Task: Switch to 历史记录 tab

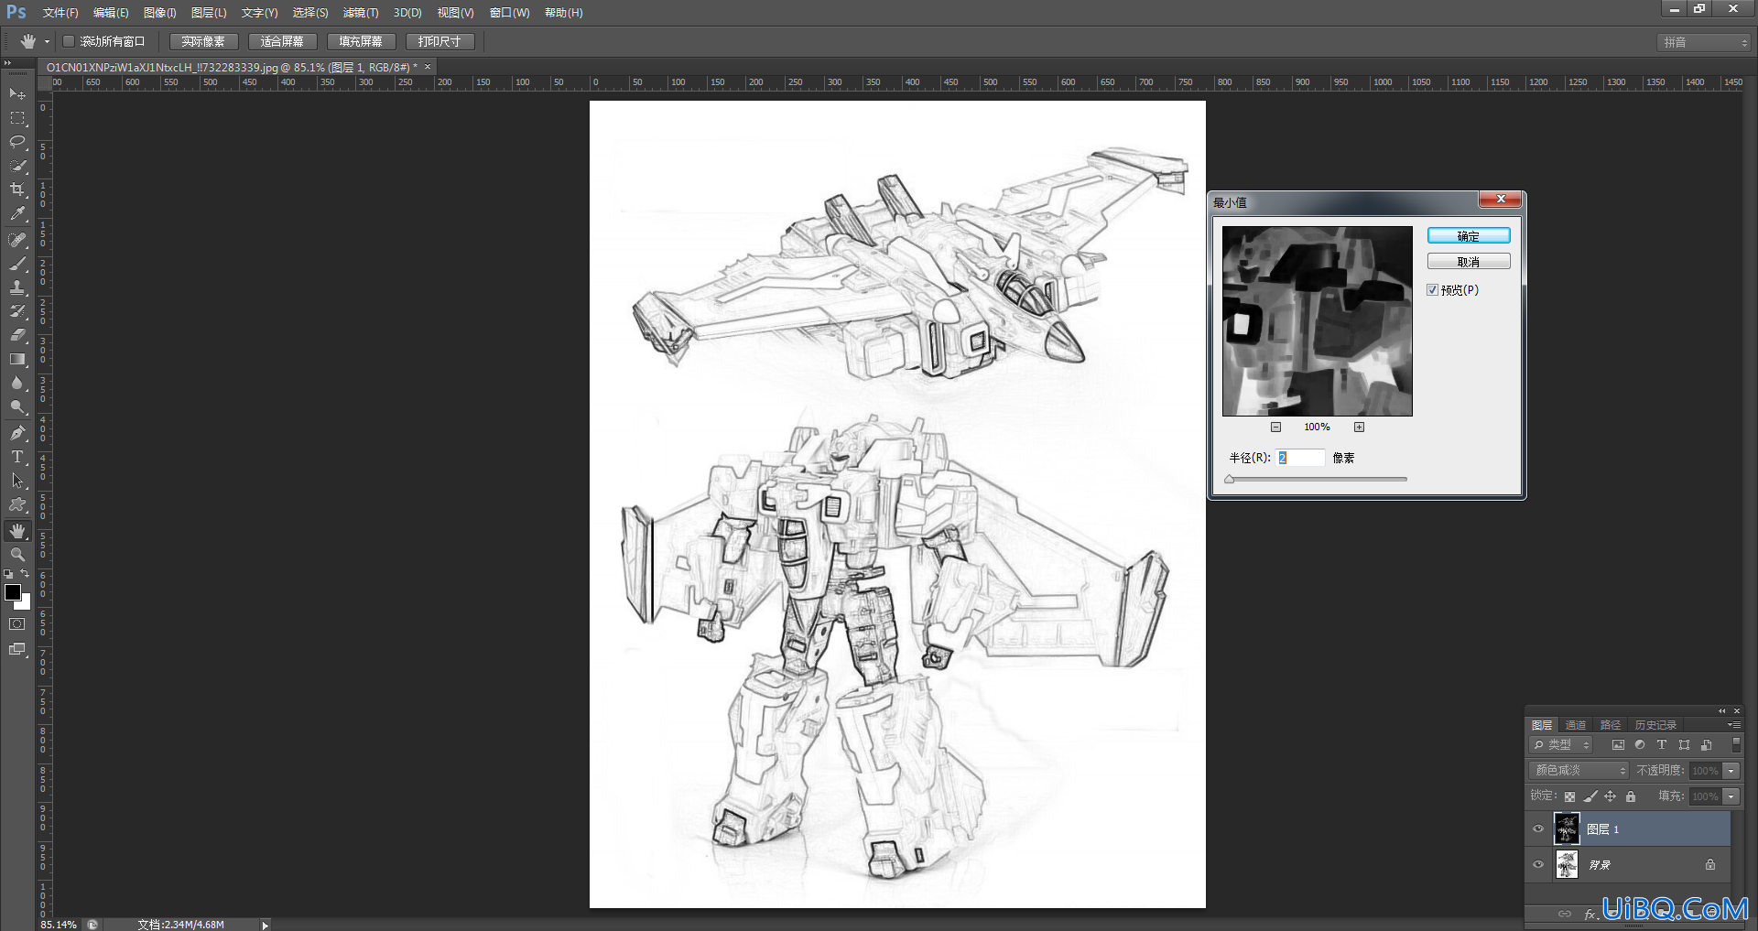Action: click(1655, 725)
